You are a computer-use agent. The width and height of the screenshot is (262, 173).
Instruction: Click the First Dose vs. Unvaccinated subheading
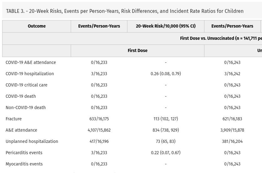(x=221, y=39)
